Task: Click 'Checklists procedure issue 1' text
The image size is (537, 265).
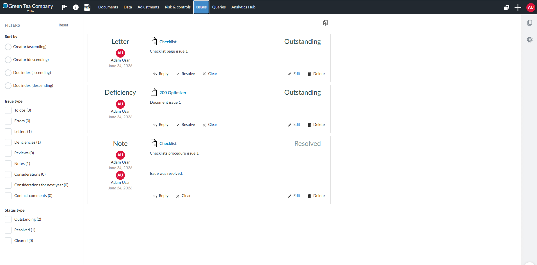Action: (174, 153)
